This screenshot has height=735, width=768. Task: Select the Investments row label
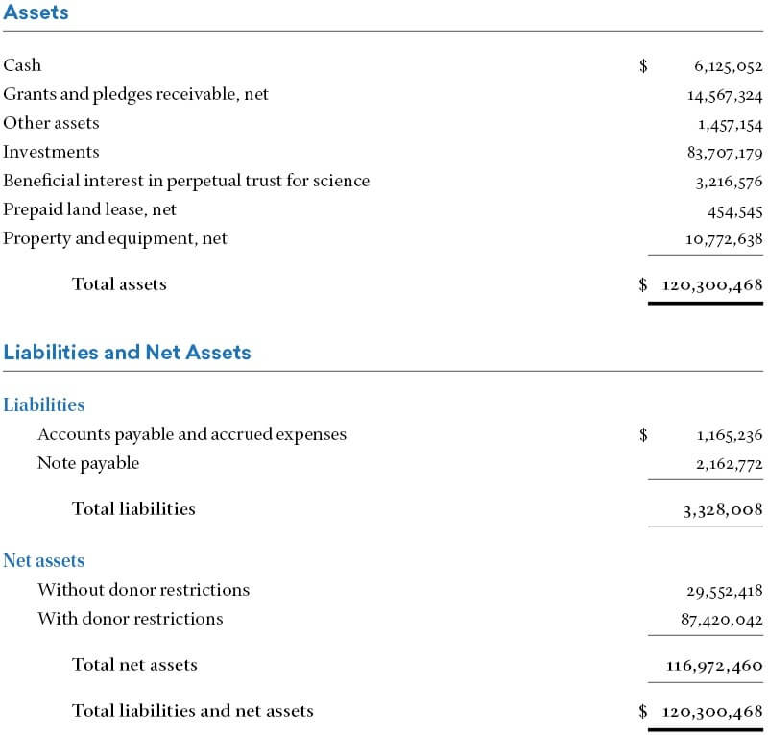tap(51, 152)
